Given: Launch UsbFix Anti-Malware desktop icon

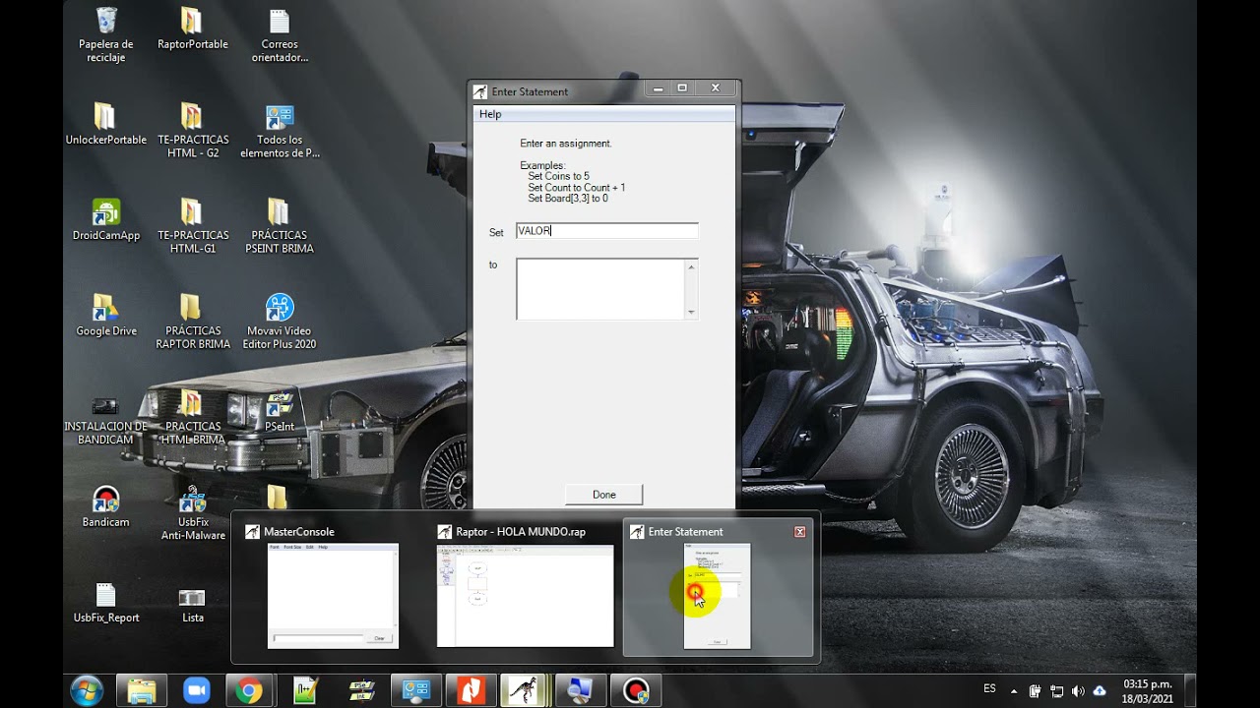Looking at the screenshot, I should pyautogui.click(x=192, y=512).
